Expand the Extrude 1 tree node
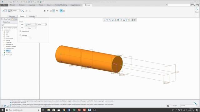The height and width of the screenshot is (112, 200). [x=2, y=55]
